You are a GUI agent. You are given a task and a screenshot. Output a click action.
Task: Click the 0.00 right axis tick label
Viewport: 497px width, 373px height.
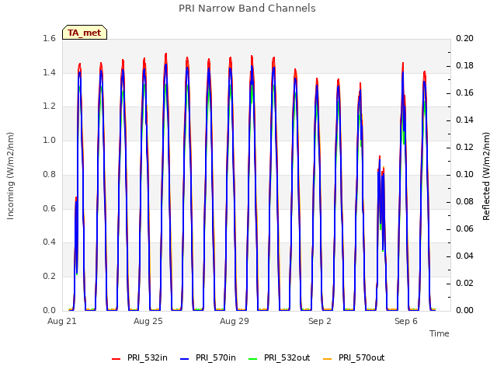point(464,310)
